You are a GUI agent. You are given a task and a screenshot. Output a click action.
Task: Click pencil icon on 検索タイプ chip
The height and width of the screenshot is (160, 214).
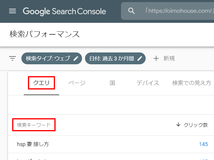click(x=76, y=58)
